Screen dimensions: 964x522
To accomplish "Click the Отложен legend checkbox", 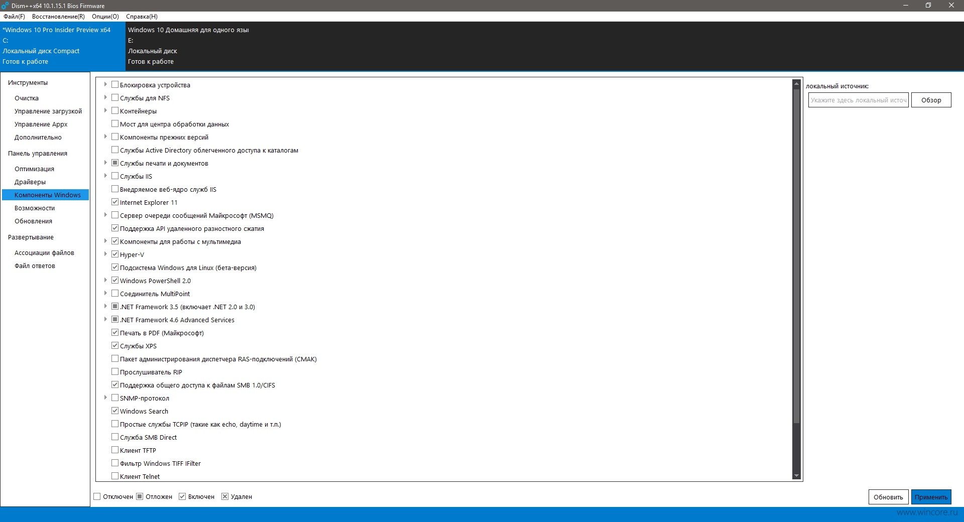I will (140, 496).
